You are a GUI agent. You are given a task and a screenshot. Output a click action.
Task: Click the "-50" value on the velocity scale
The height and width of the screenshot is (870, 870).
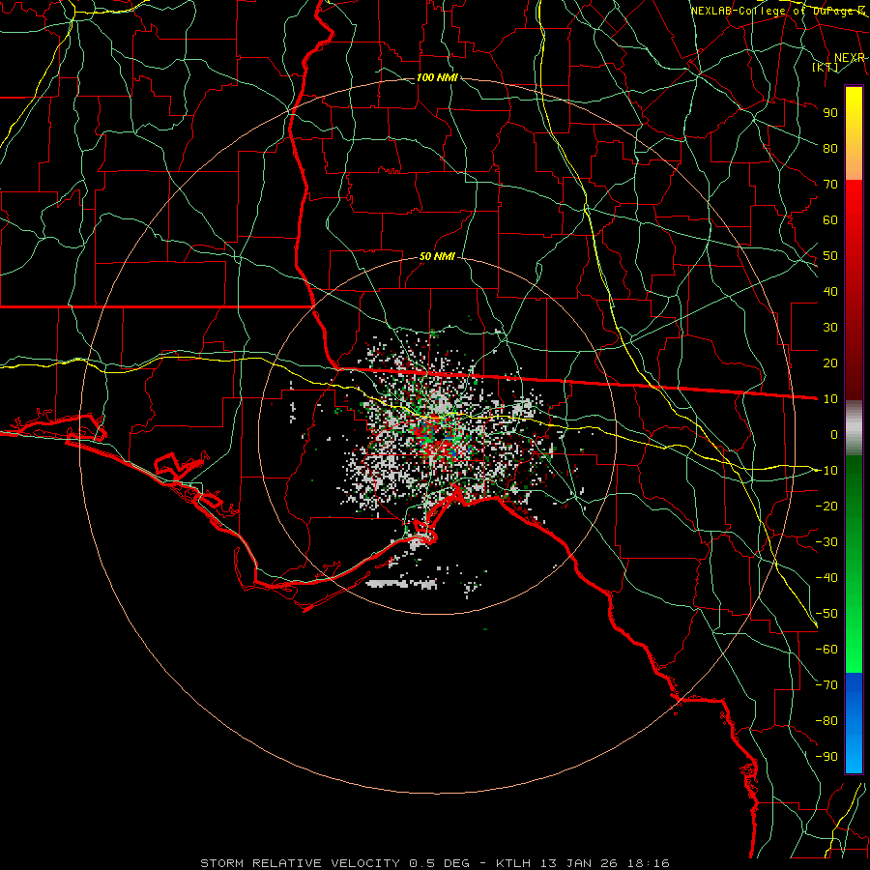pyautogui.click(x=826, y=614)
